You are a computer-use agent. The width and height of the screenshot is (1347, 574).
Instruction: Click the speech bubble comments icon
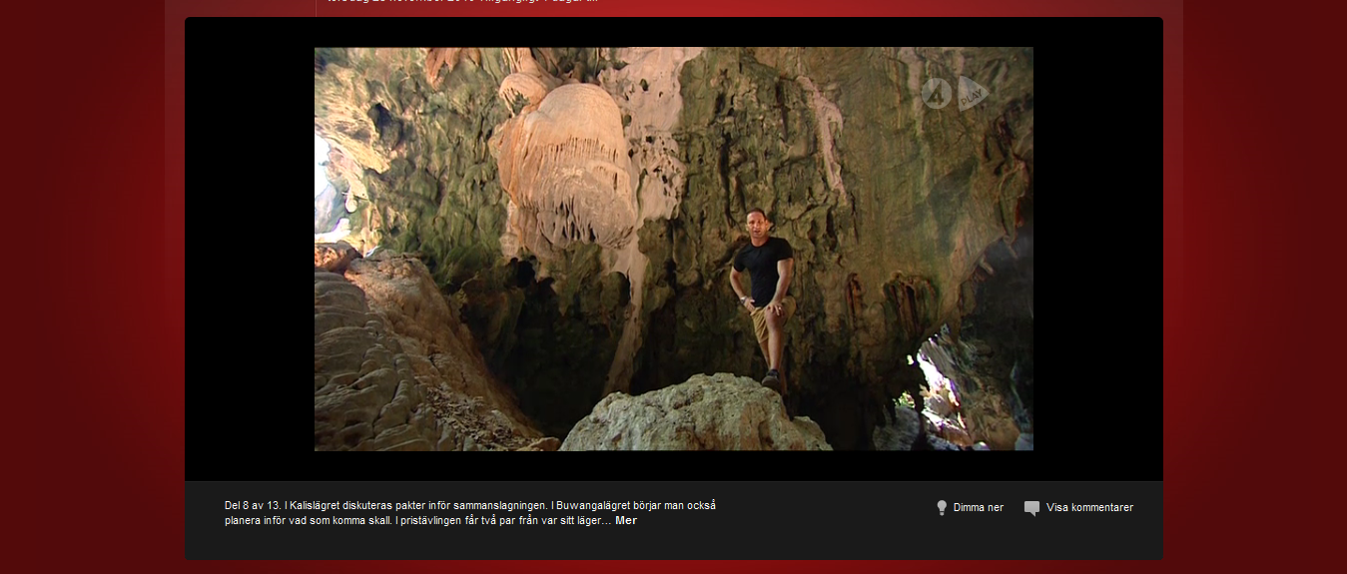click(1032, 508)
